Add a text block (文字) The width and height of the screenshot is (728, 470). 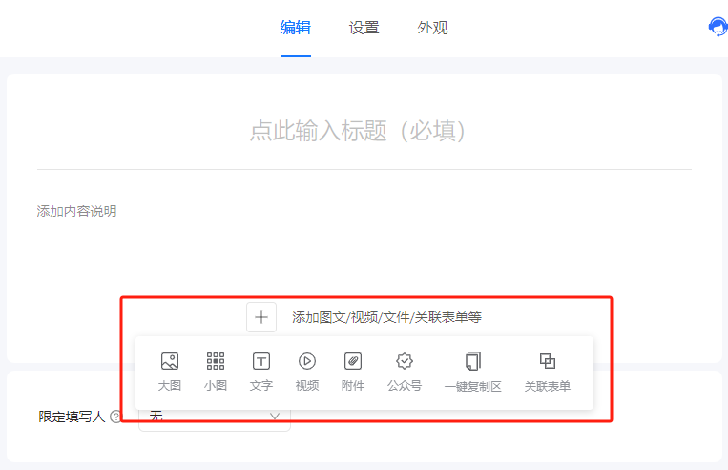(260, 372)
